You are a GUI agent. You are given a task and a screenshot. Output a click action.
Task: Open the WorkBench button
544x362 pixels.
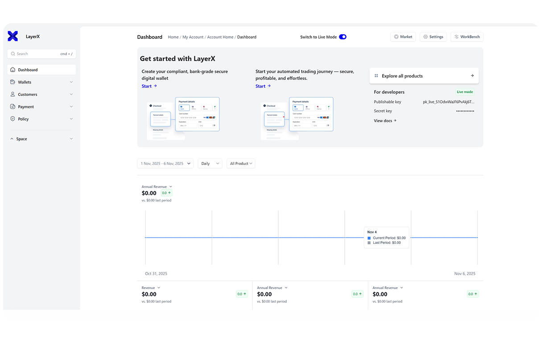(466, 37)
